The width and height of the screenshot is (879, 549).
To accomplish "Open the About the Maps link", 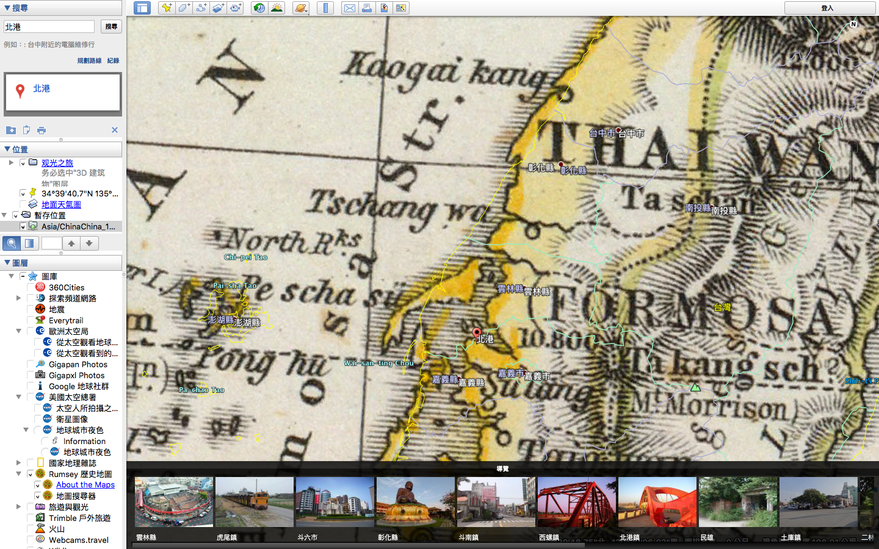I will tap(85, 485).
